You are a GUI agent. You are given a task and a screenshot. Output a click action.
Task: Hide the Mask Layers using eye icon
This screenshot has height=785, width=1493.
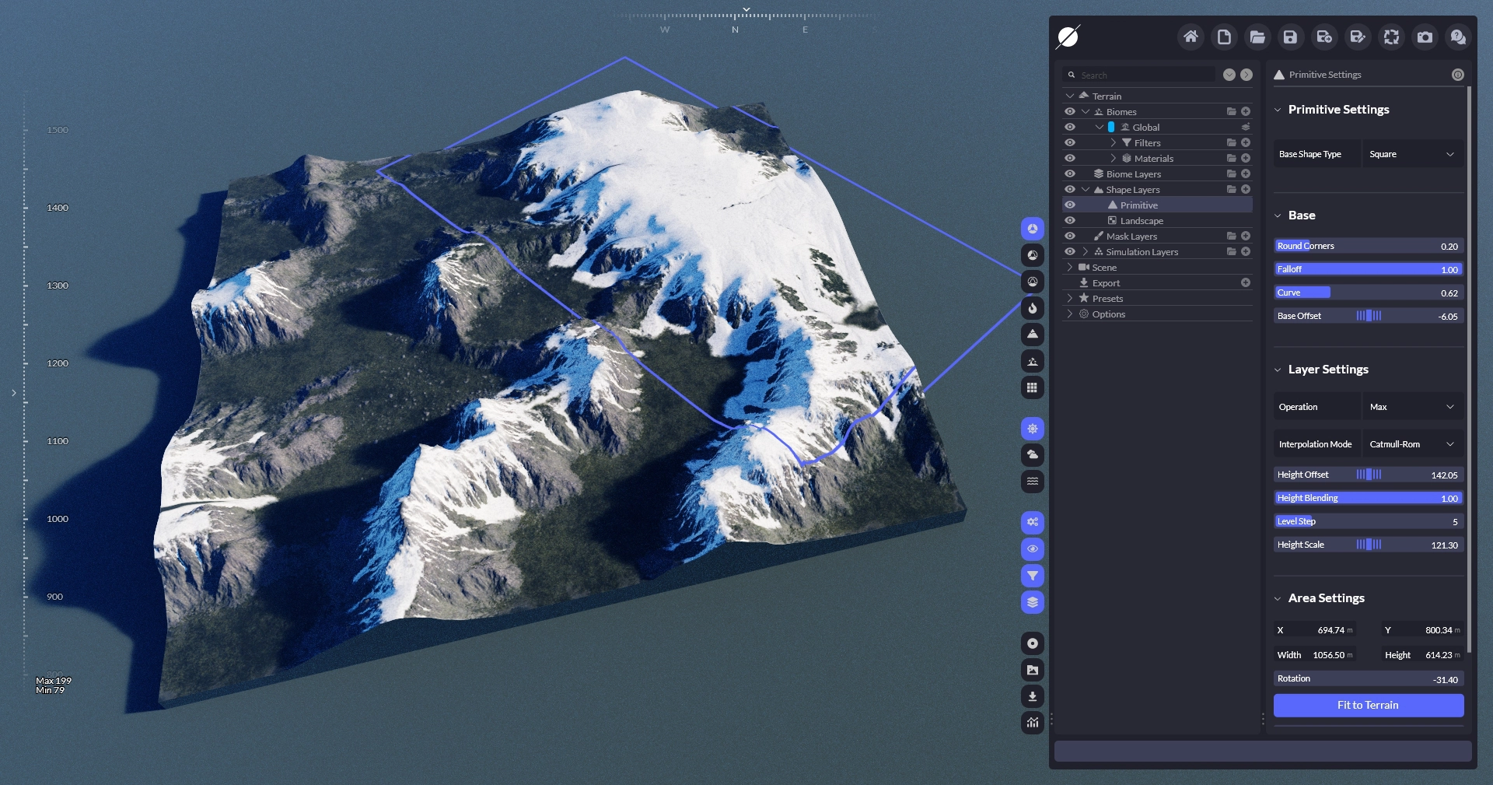coord(1070,236)
